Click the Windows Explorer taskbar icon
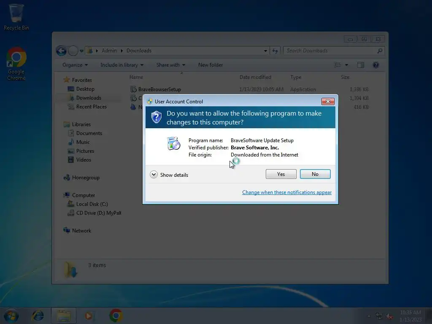Screen dimensions: 432x324 (64, 316)
